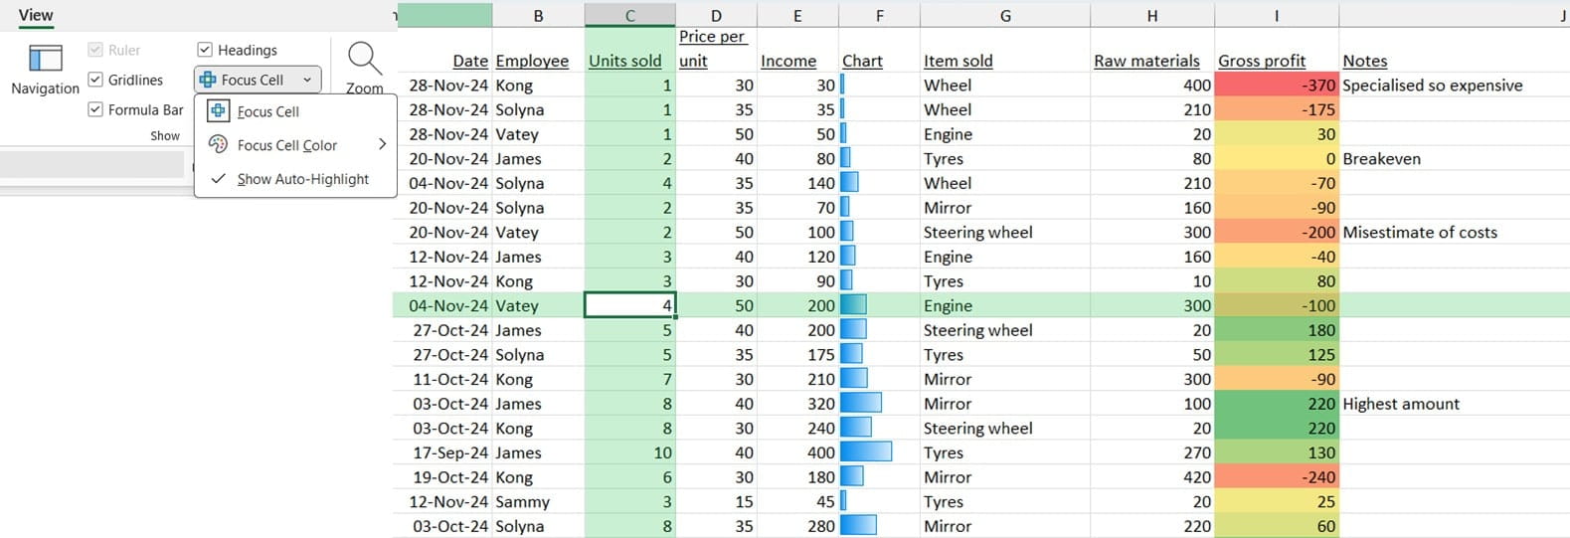
Task: Click the Ruler checkbox
Action: 95,50
